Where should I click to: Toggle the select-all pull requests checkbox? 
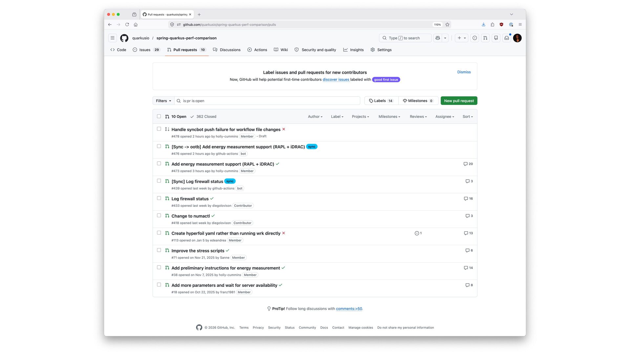[159, 116]
